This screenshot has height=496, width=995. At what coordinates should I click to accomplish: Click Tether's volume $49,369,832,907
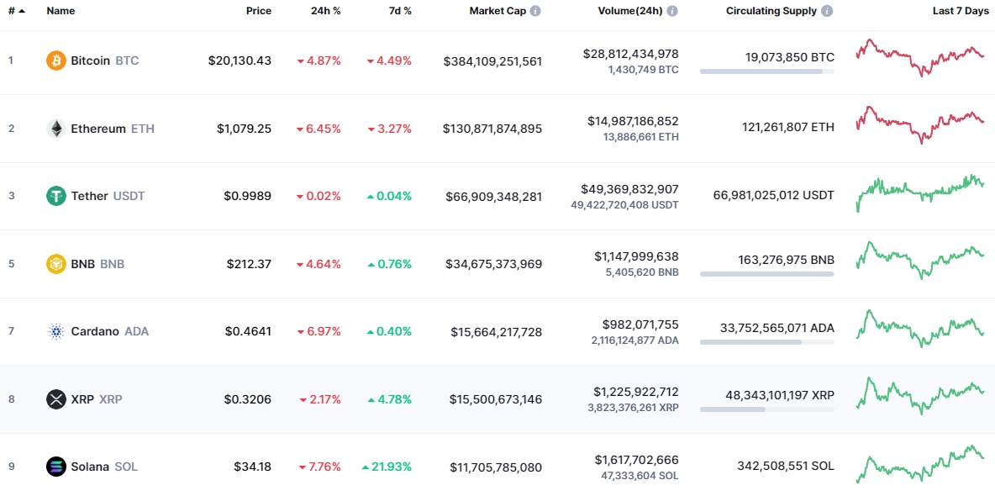click(629, 189)
